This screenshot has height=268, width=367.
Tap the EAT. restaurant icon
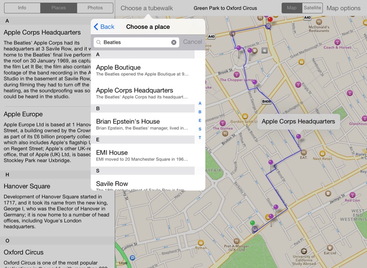[303, 153]
